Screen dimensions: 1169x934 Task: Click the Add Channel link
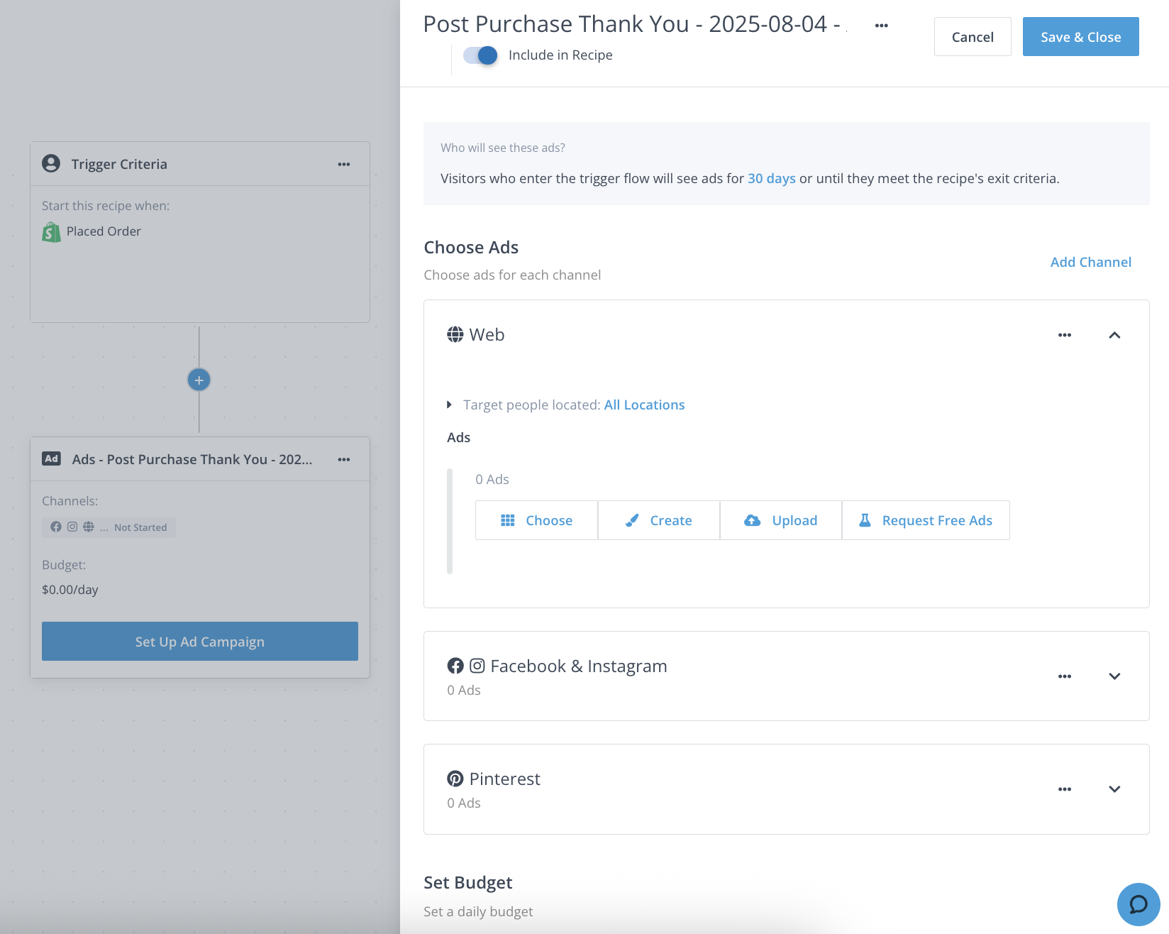pyautogui.click(x=1090, y=262)
